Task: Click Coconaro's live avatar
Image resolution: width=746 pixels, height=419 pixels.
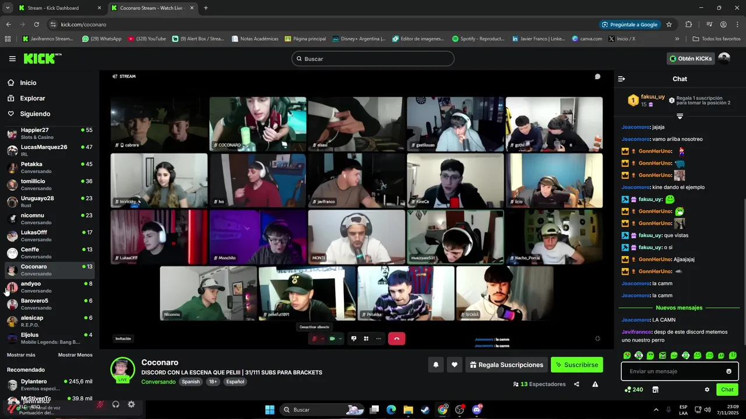Action: tap(122, 370)
